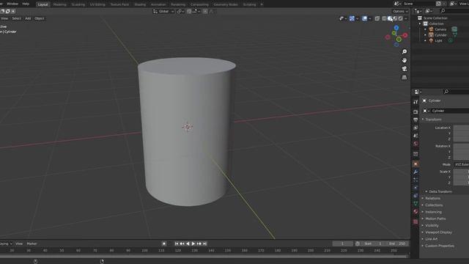Open the overlays settings dropdown arrow
Screen dimensions: 469x264
[370, 18]
